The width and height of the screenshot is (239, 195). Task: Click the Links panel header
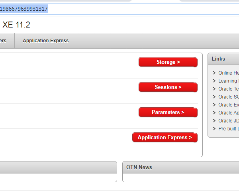(x=223, y=59)
